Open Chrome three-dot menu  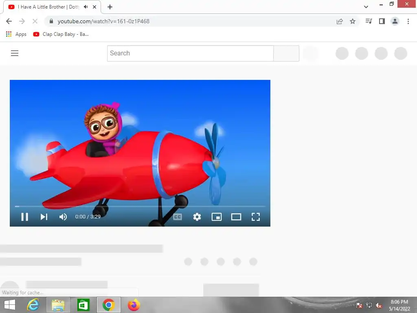408,21
